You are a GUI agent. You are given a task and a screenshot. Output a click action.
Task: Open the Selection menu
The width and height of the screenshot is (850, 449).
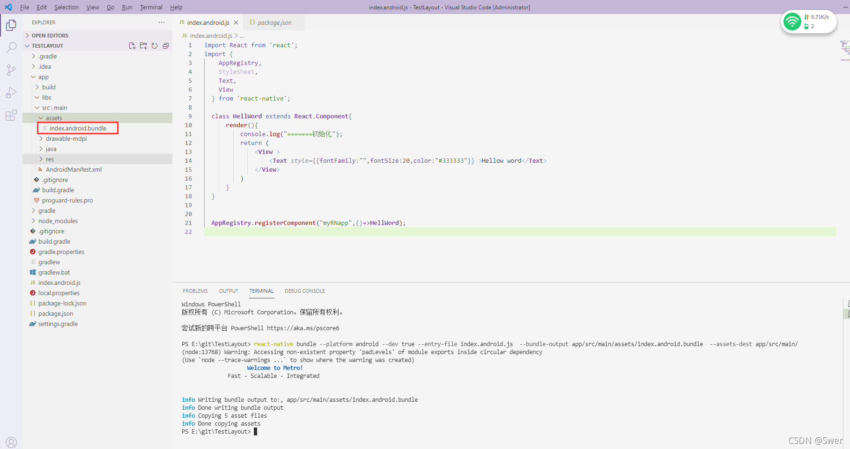67,7
